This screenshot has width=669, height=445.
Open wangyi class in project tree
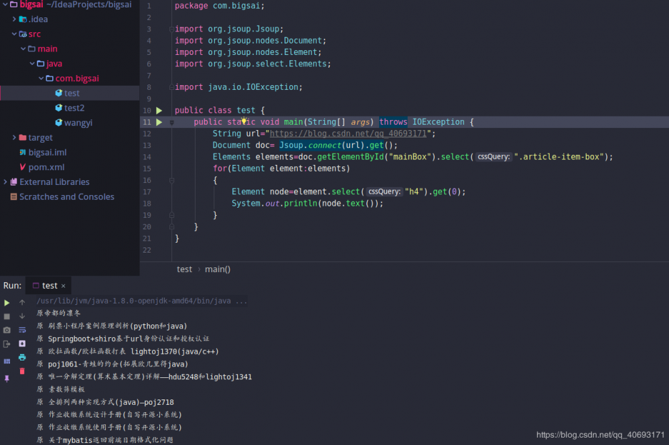coord(78,123)
